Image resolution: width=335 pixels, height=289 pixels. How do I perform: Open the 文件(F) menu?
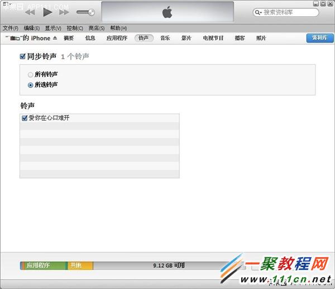tap(11, 28)
